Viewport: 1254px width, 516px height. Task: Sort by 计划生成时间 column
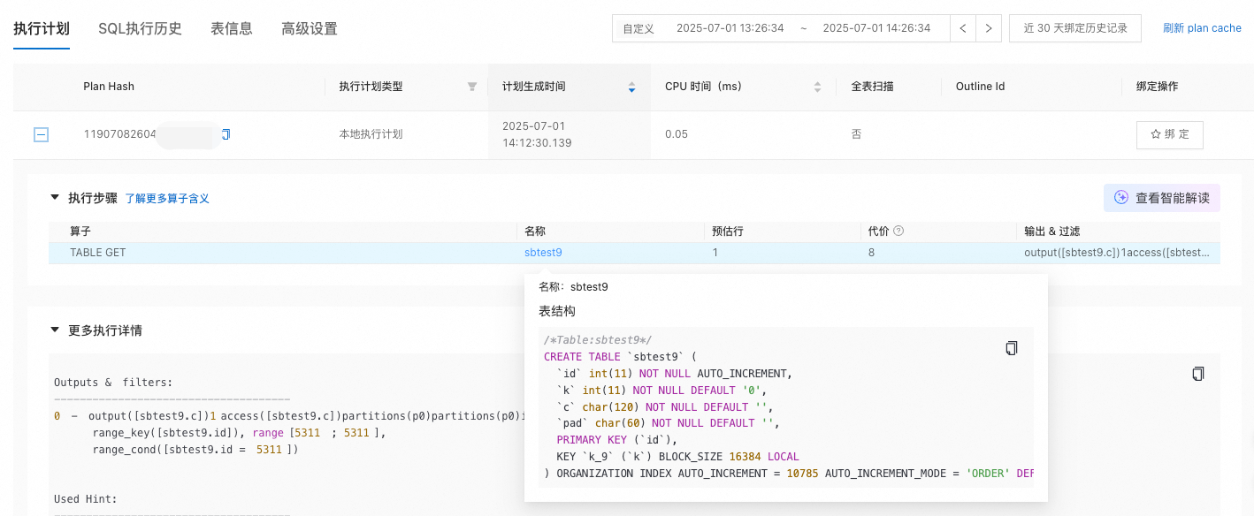coord(631,87)
